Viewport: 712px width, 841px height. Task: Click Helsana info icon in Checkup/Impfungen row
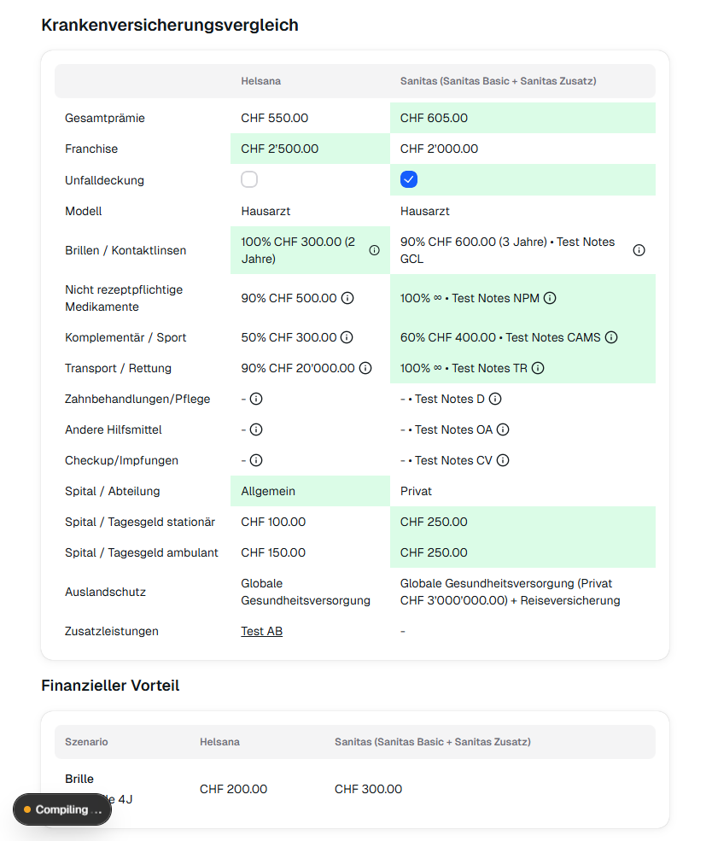click(x=256, y=460)
